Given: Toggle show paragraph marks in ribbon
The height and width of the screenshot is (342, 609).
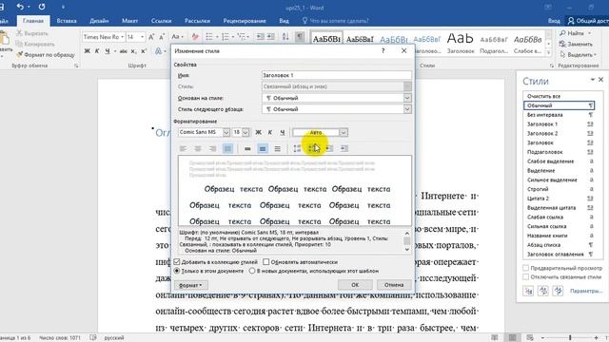Looking at the screenshot, I should pos(300,36).
